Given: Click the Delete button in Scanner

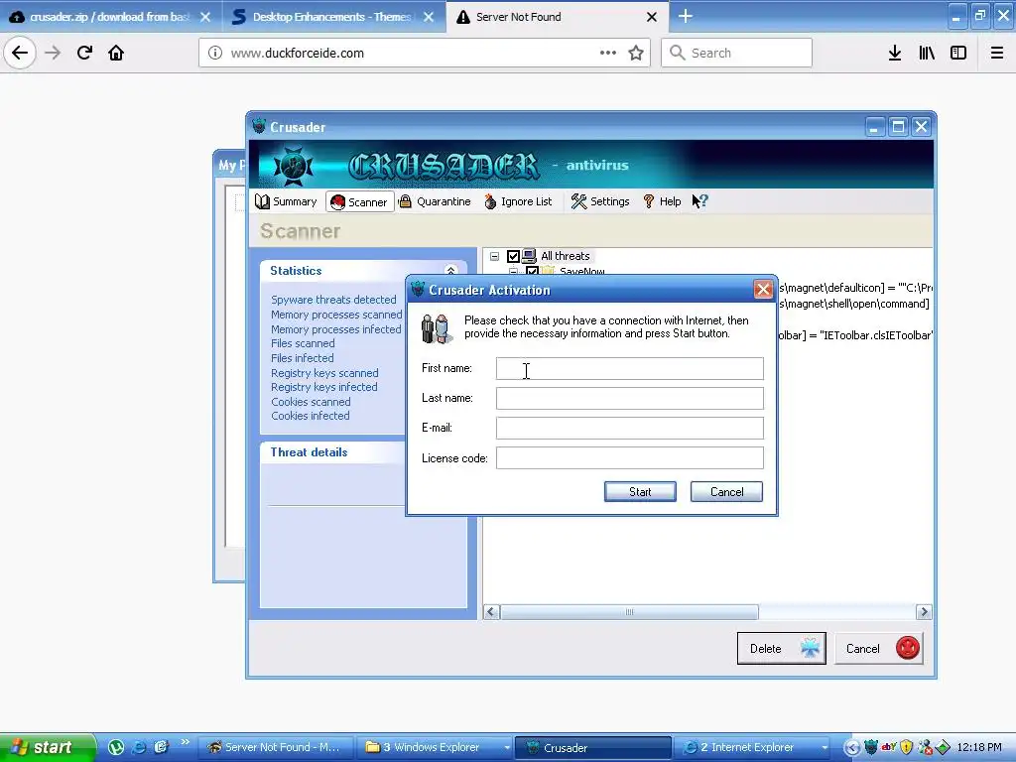Looking at the screenshot, I should [782, 648].
